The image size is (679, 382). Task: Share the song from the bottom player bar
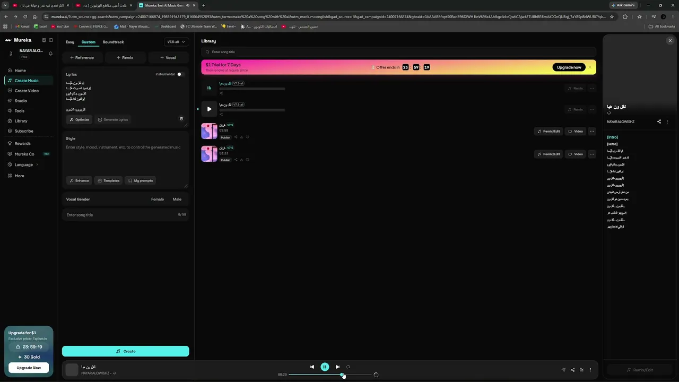tap(572, 370)
